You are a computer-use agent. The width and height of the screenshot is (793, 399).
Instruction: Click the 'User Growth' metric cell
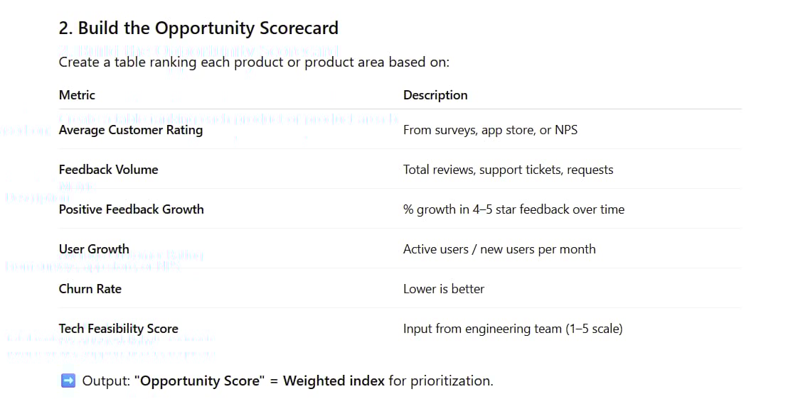point(94,249)
